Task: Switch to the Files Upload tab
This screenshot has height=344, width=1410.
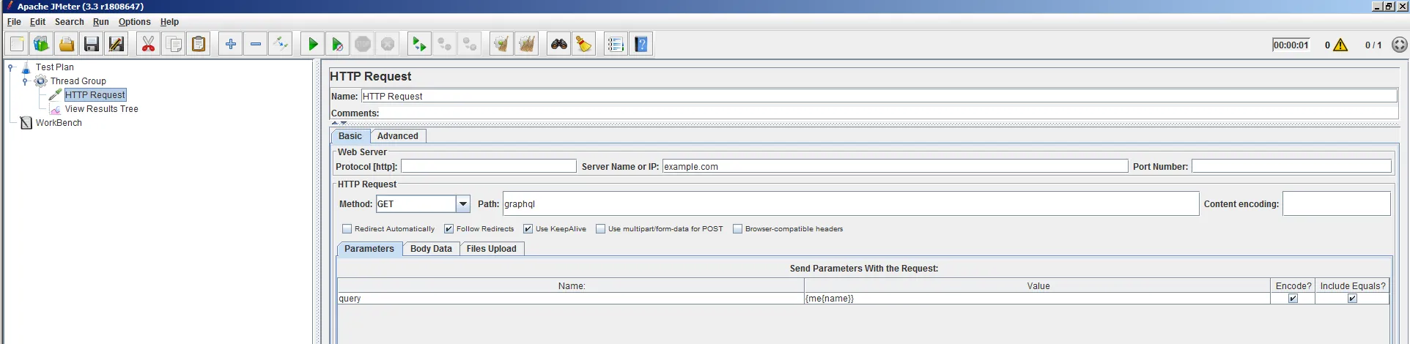Action: coord(492,249)
